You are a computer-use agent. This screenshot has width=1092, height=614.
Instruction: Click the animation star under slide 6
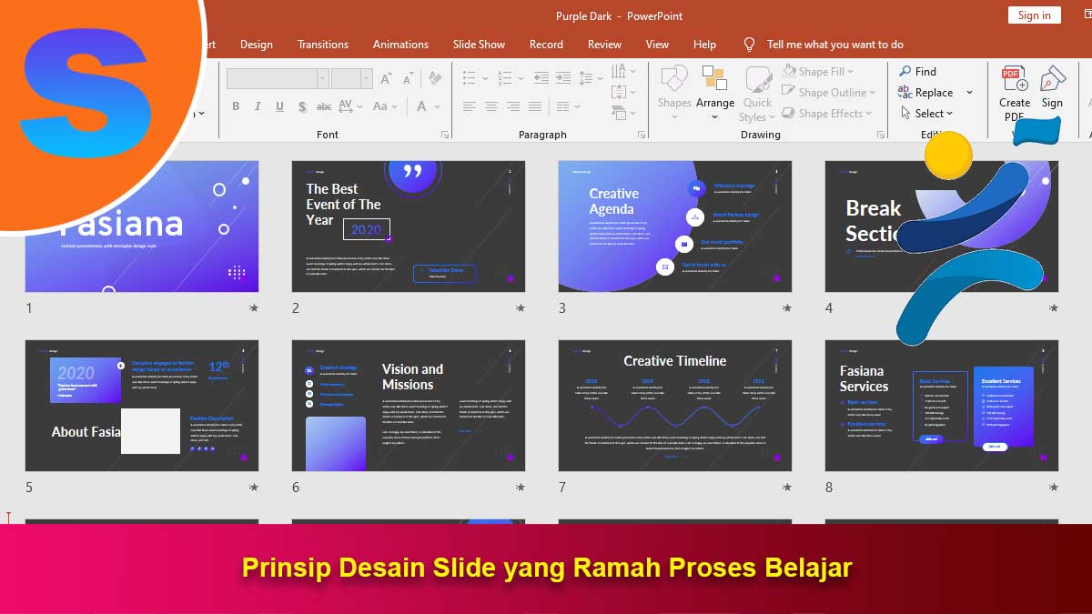tap(521, 488)
